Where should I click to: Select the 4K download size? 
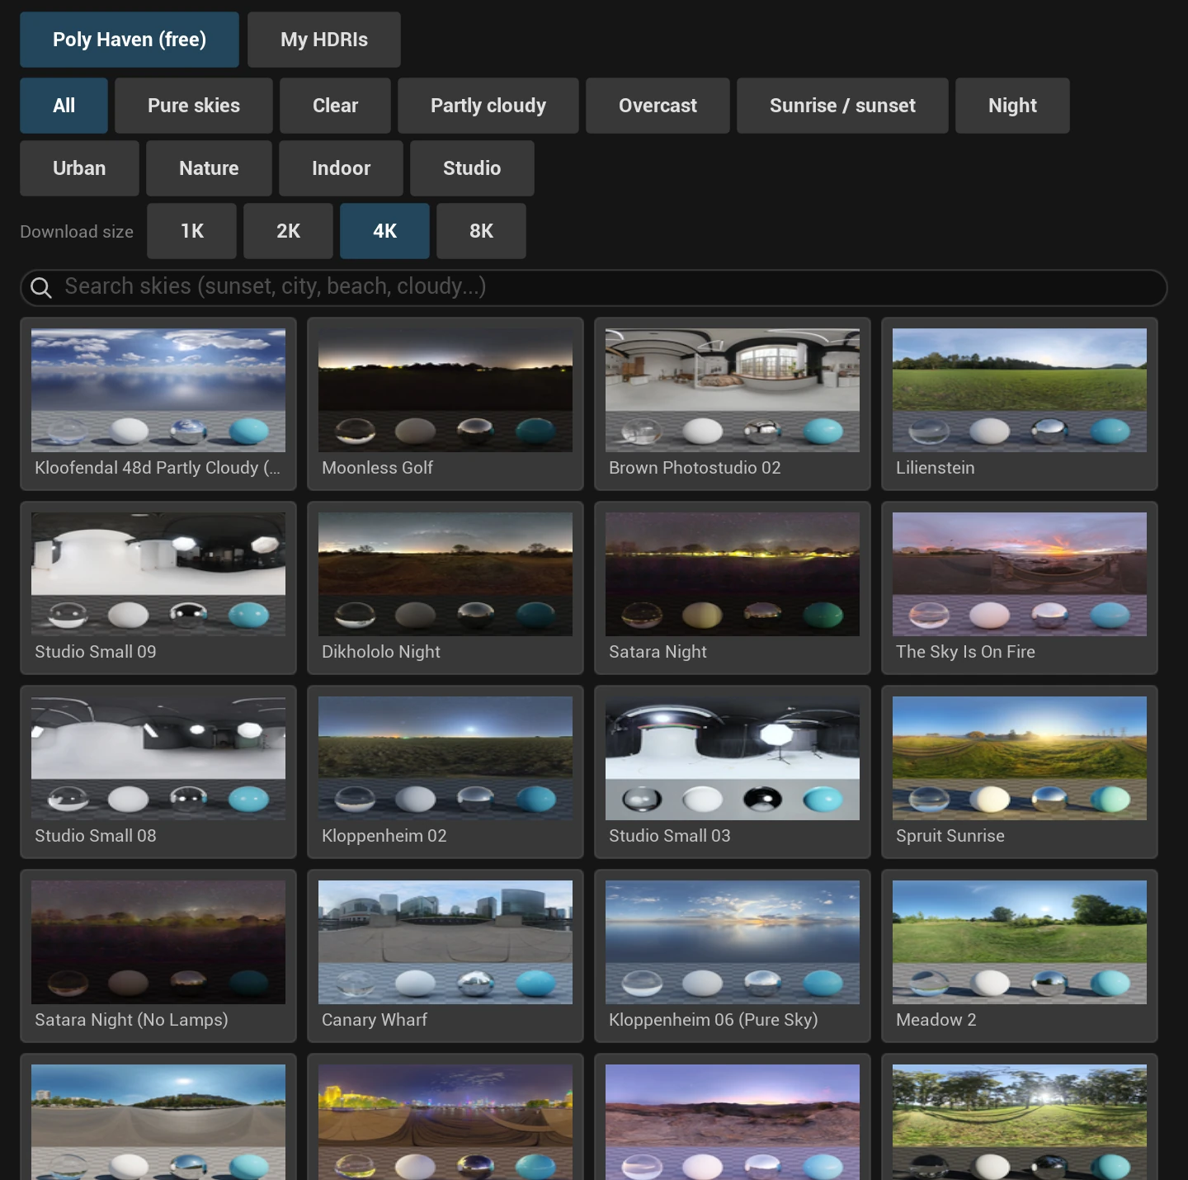(385, 231)
